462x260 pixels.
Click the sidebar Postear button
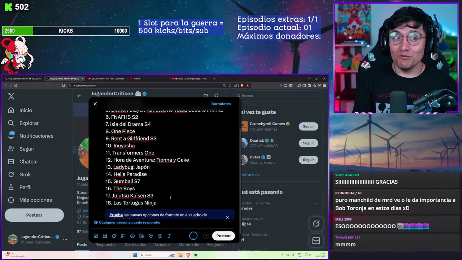34,215
